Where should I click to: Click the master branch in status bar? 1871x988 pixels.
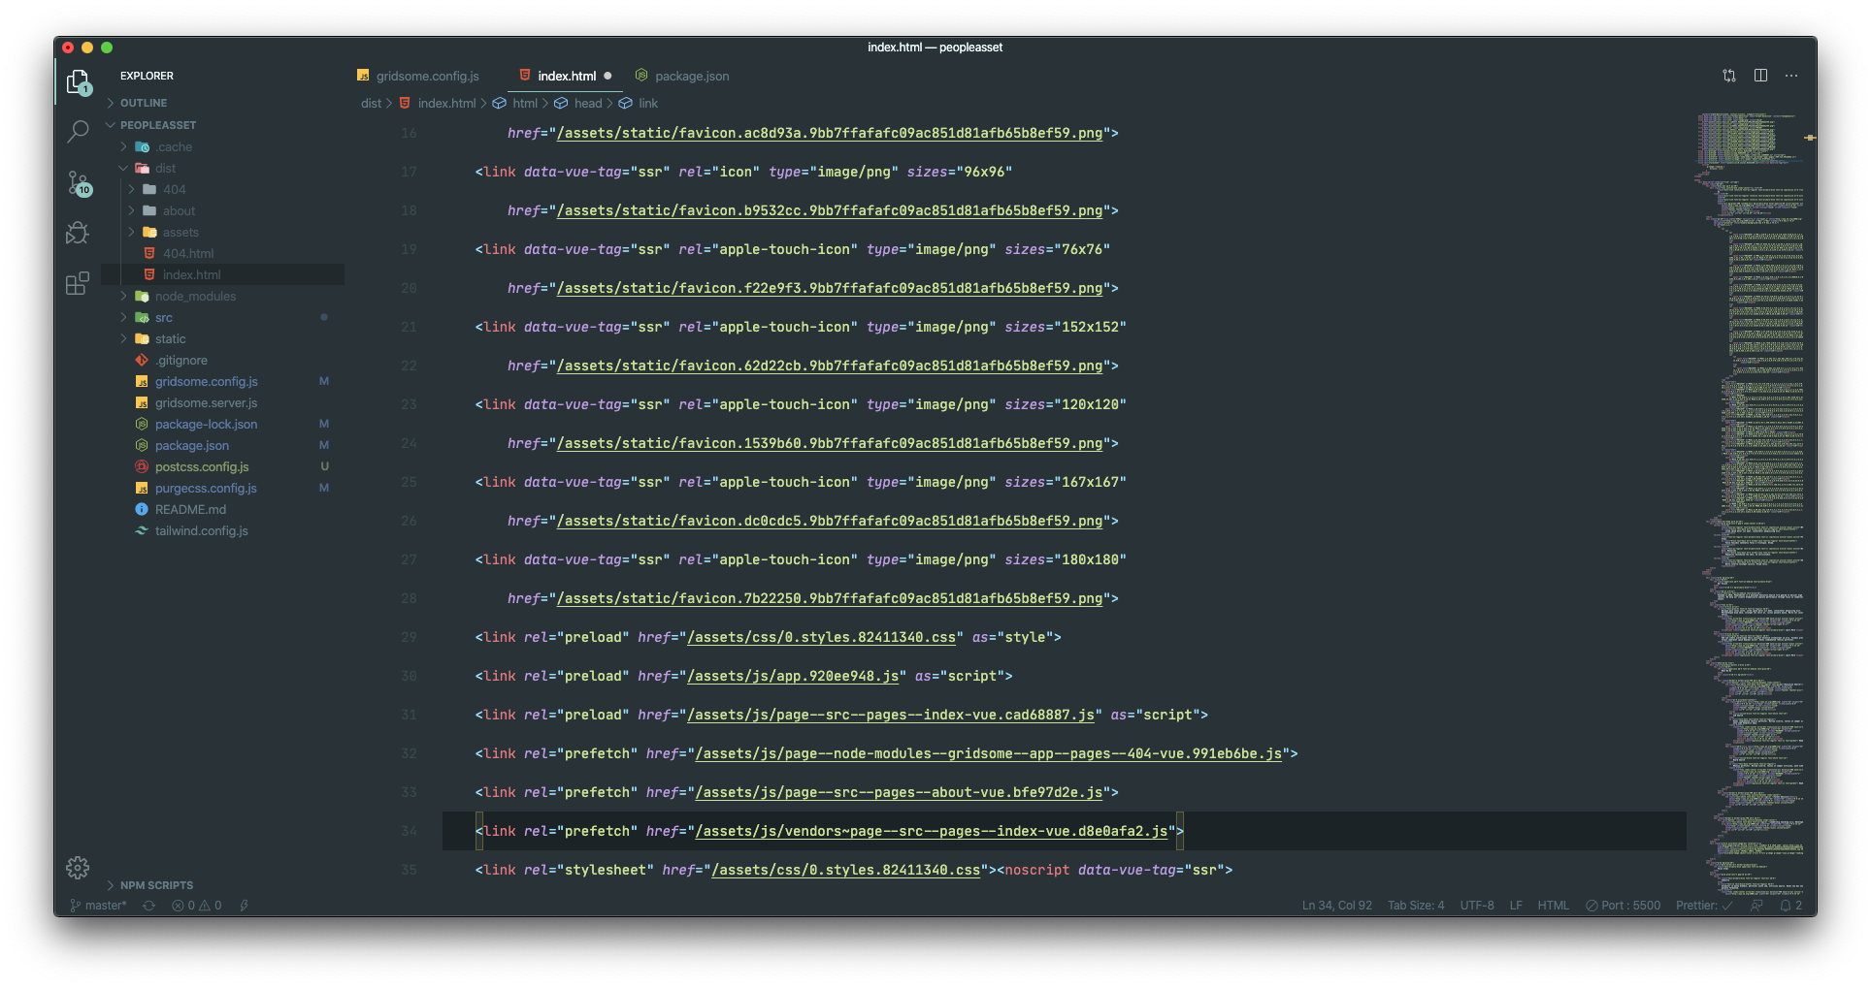[x=97, y=905]
